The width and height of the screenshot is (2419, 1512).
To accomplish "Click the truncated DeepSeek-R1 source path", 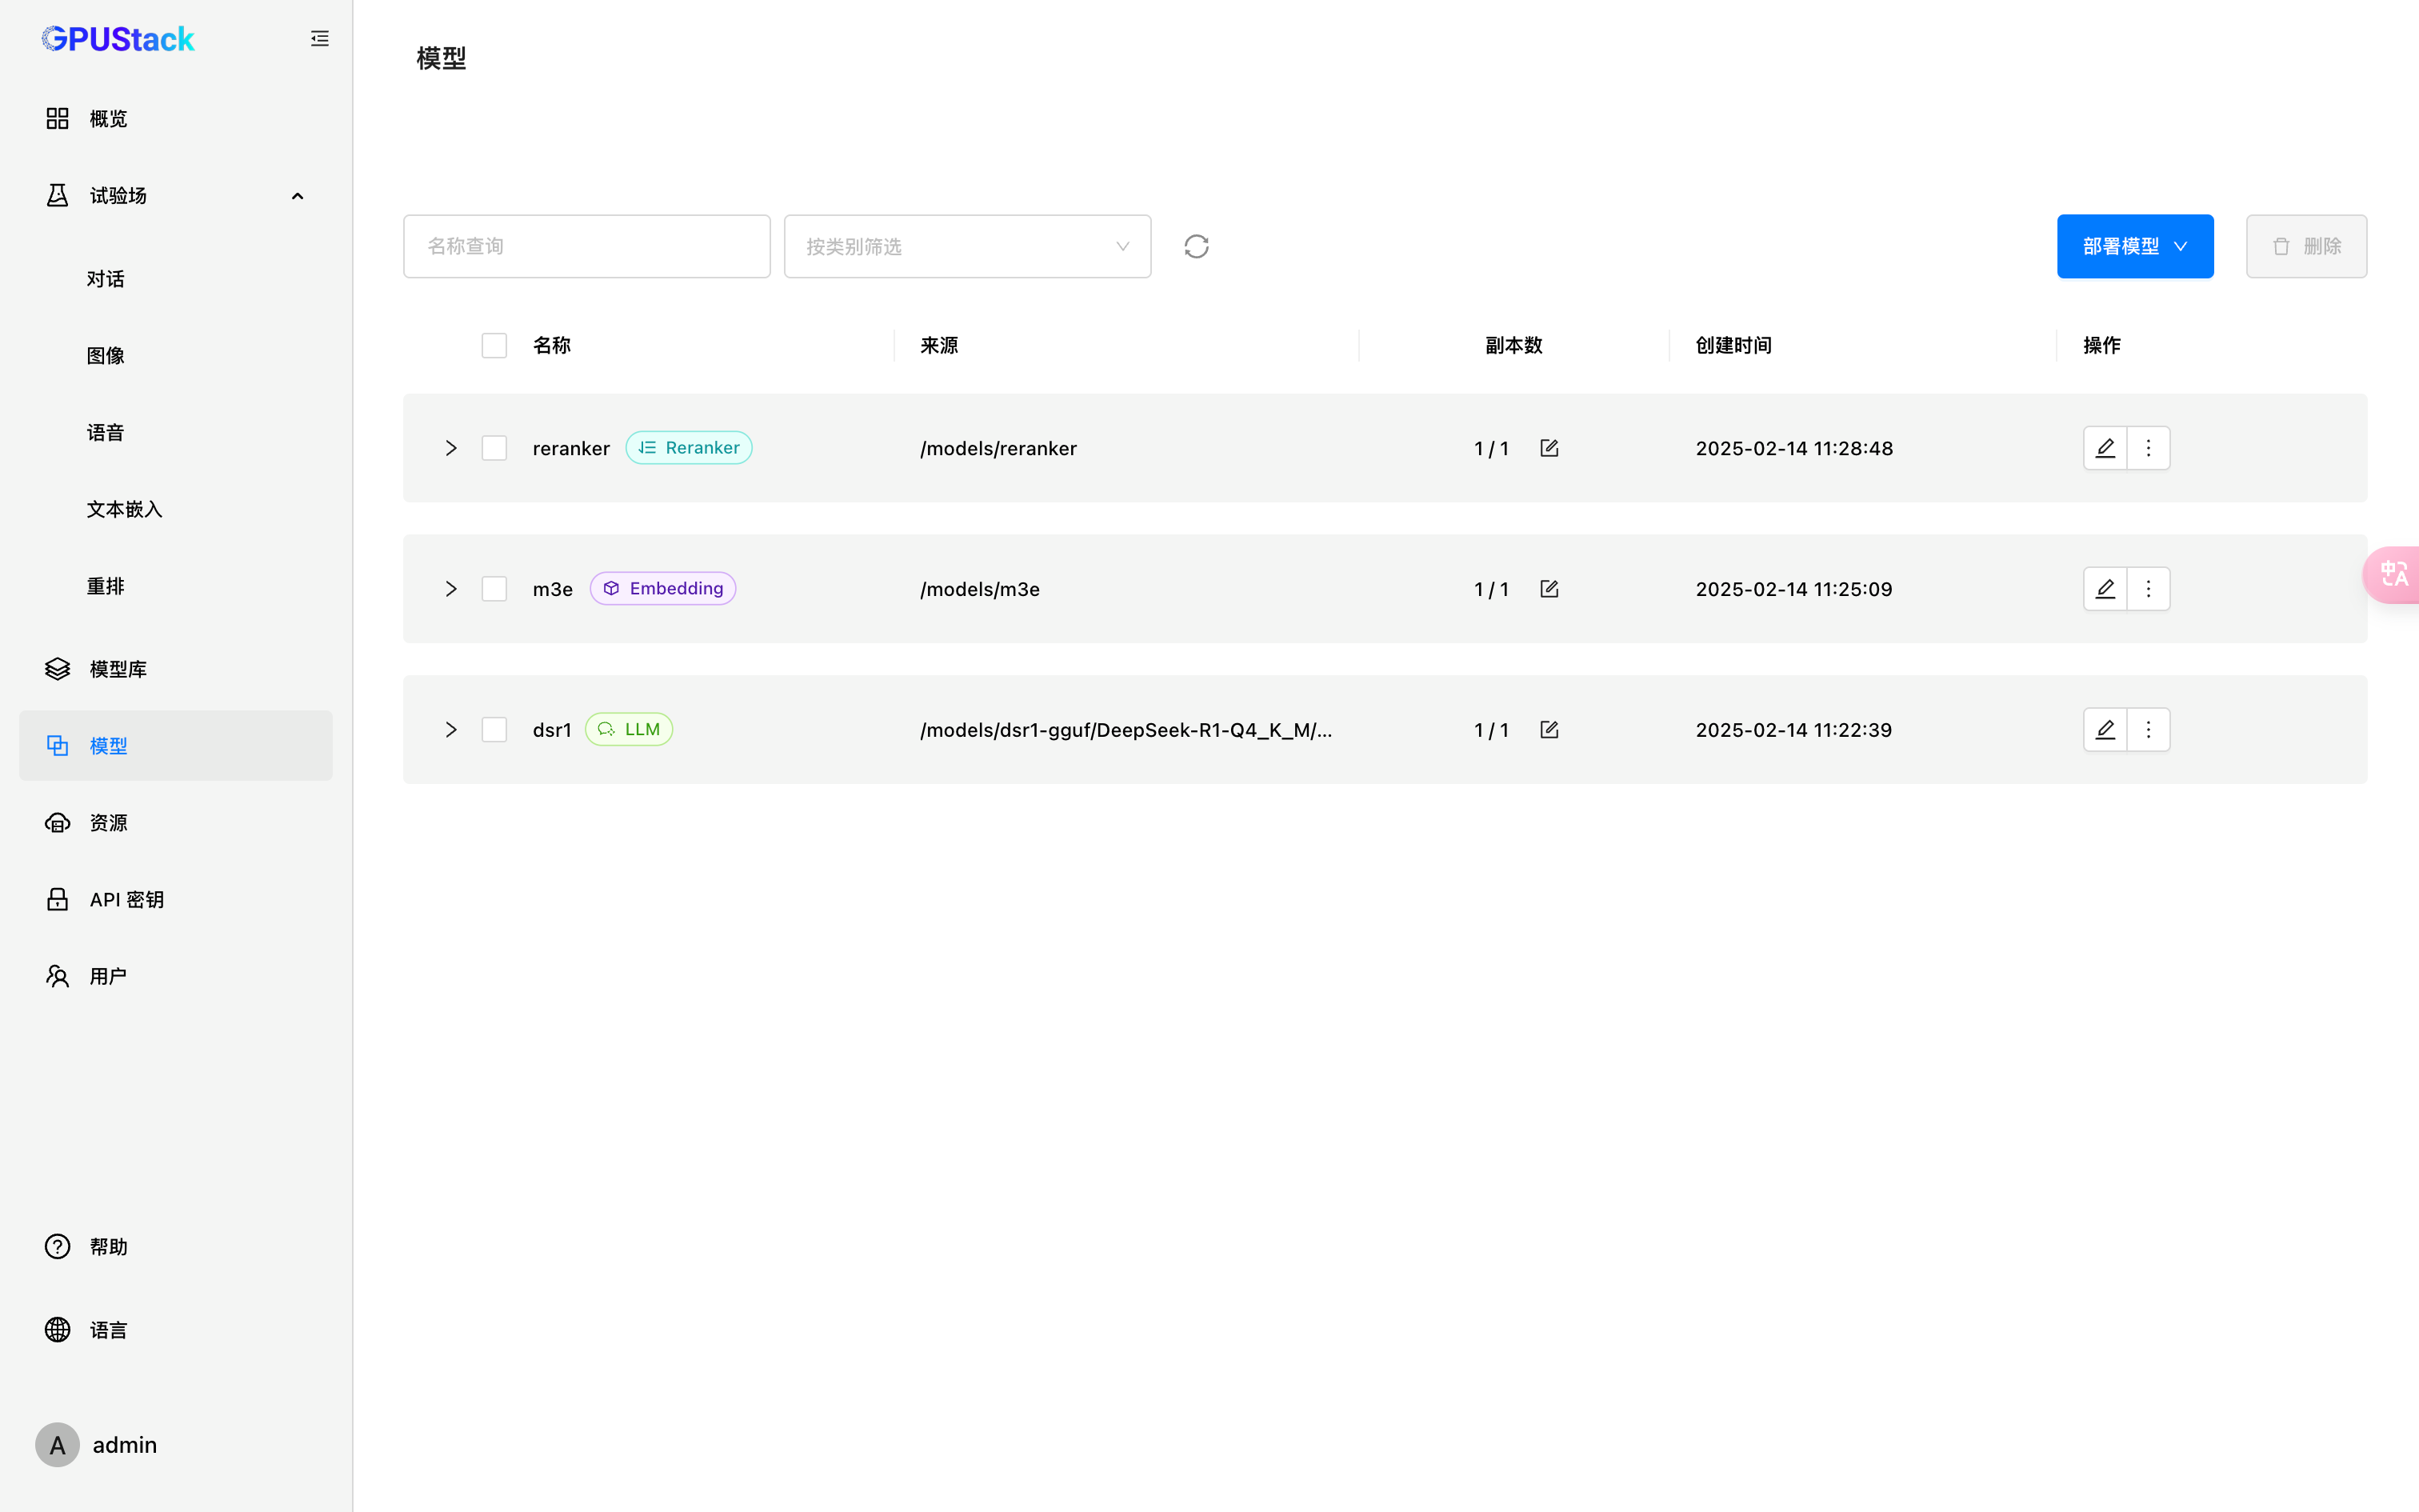I will pyautogui.click(x=1126, y=731).
